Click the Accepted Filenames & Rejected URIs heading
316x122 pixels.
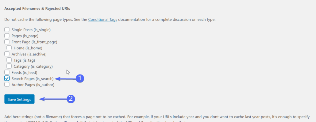click(37, 9)
